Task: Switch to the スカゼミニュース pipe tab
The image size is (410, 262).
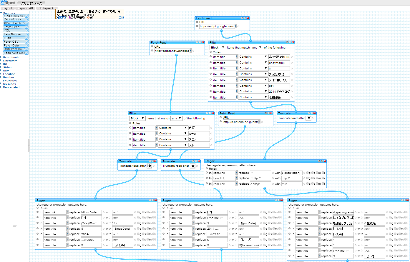Action: tap(31, 3)
